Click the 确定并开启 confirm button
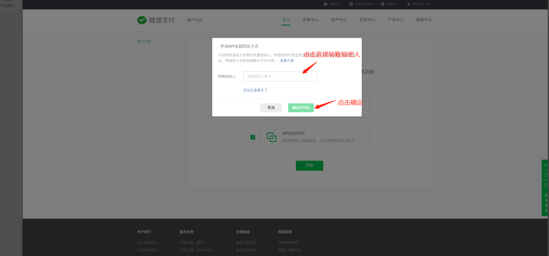Viewport: 549px width, 256px height. [x=301, y=108]
